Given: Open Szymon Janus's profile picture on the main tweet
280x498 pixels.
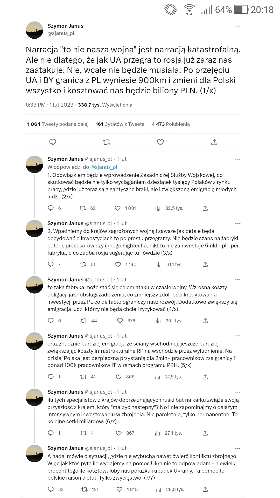Looking at the screenshot, I should tap(34, 30).
